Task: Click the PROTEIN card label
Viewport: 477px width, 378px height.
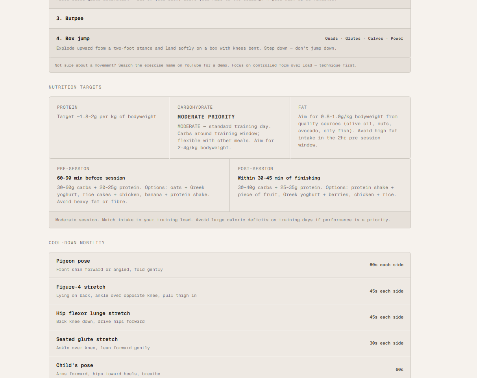Action: click(x=67, y=107)
